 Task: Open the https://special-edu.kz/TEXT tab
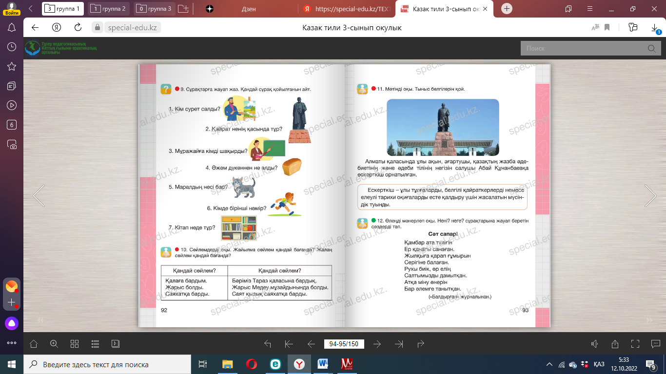[346, 9]
